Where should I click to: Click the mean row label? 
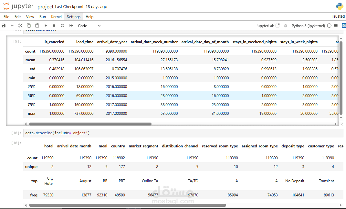pyautogui.click(x=30, y=60)
